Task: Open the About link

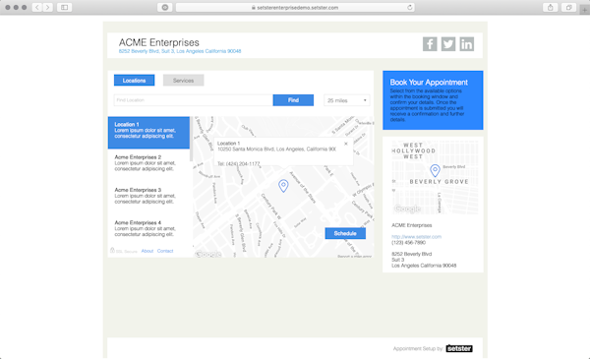Action: coord(147,251)
